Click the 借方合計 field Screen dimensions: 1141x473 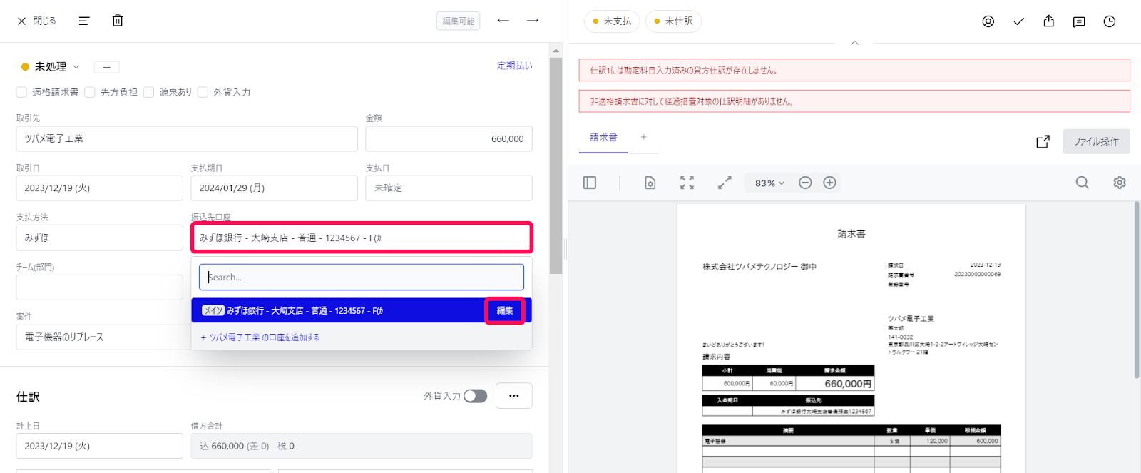coord(362,446)
